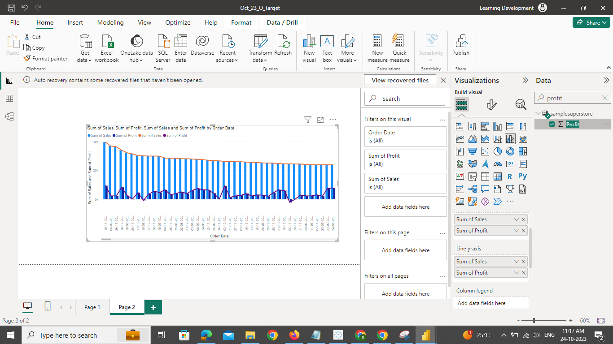Click the Publish button

pos(460,46)
